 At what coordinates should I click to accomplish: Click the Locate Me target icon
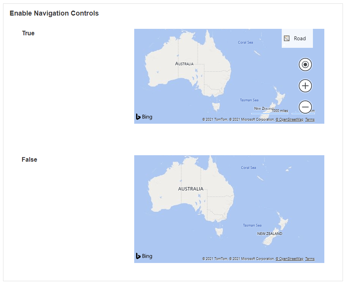305,65
